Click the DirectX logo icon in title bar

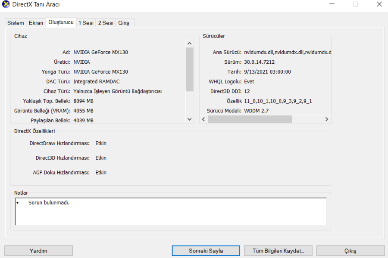coord(6,4)
